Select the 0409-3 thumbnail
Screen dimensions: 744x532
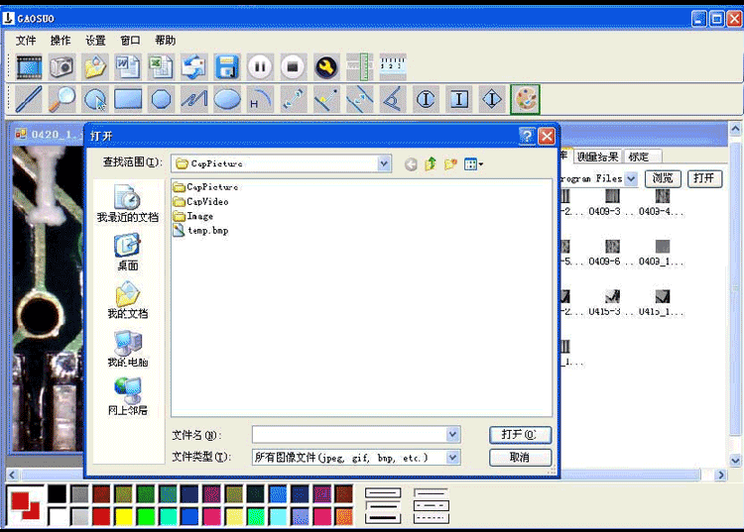tap(612, 202)
